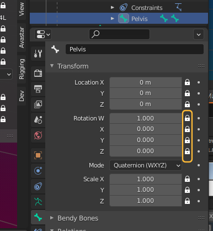Switch to the Avastar sidebar tab
213x231 pixels.
[x=22, y=38]
